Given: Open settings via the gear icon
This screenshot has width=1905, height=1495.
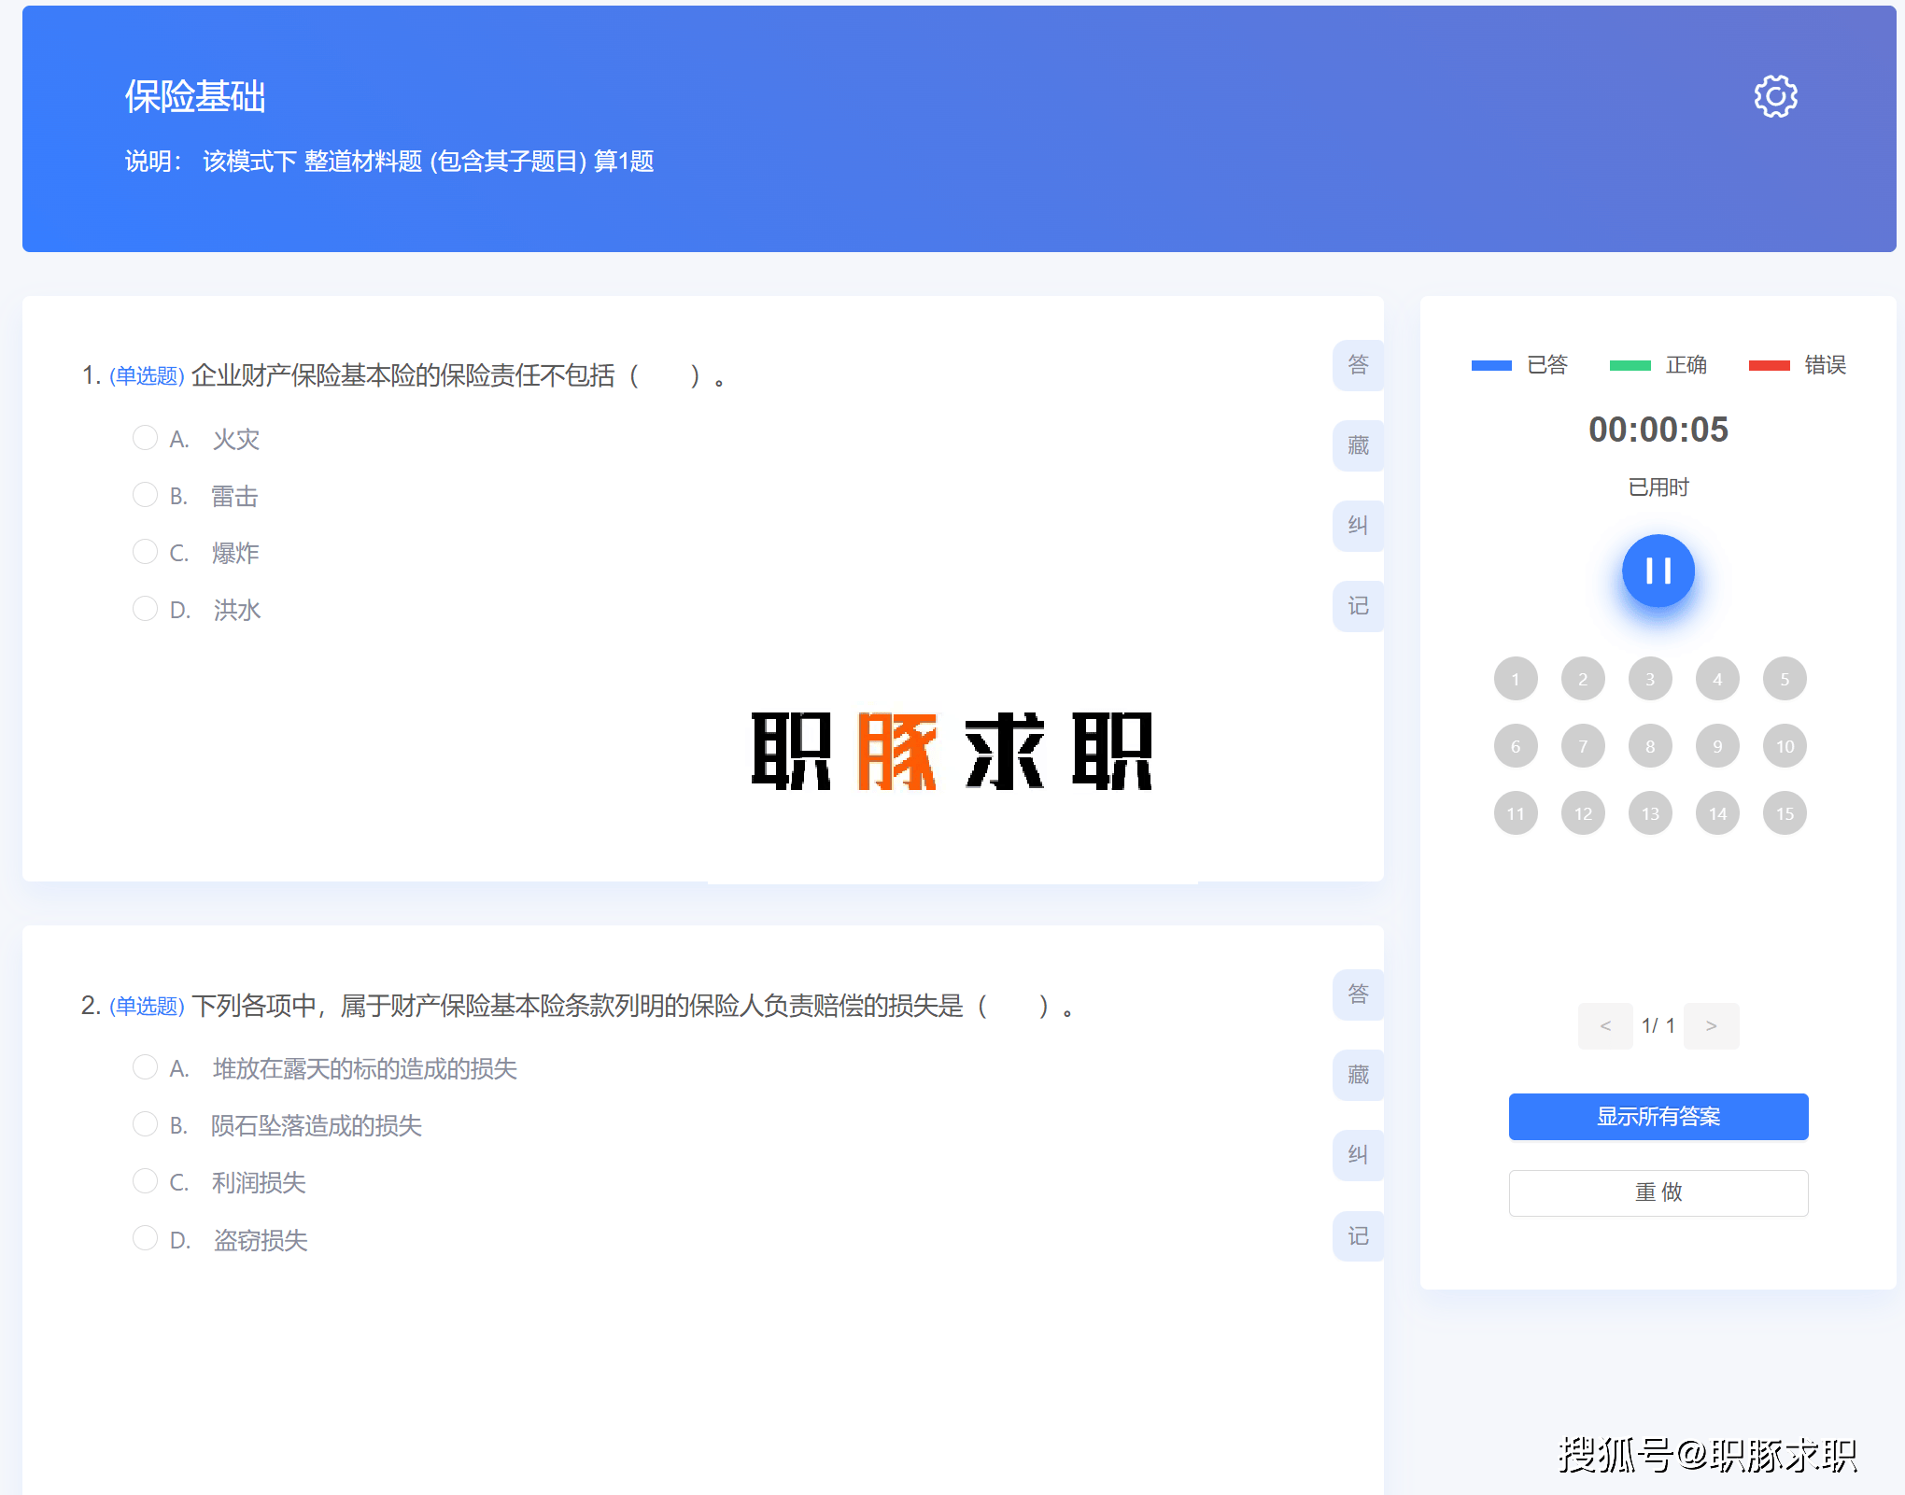Looking at the screenshot, I should tap(1775, 96).
